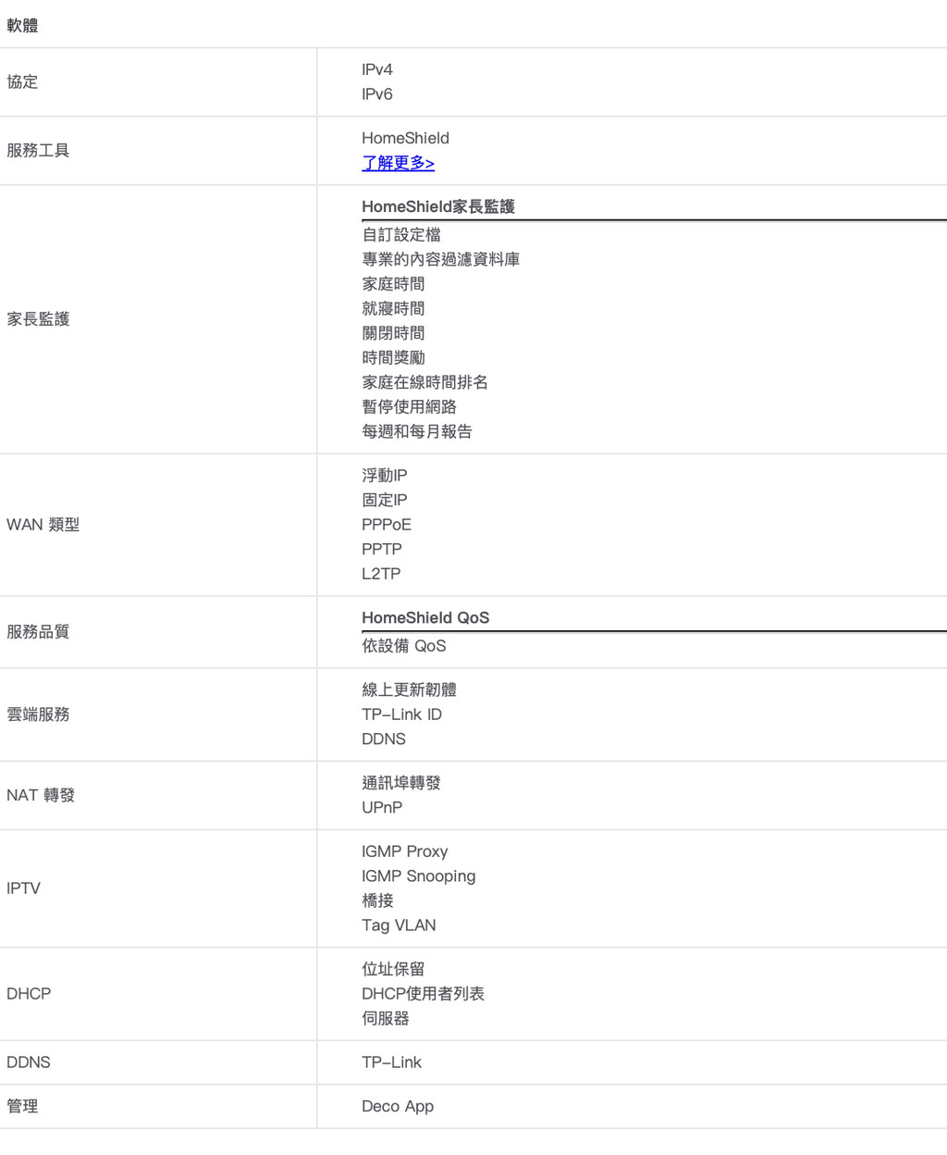Click the HomeShield家長監護 heading

click(437, 206)
